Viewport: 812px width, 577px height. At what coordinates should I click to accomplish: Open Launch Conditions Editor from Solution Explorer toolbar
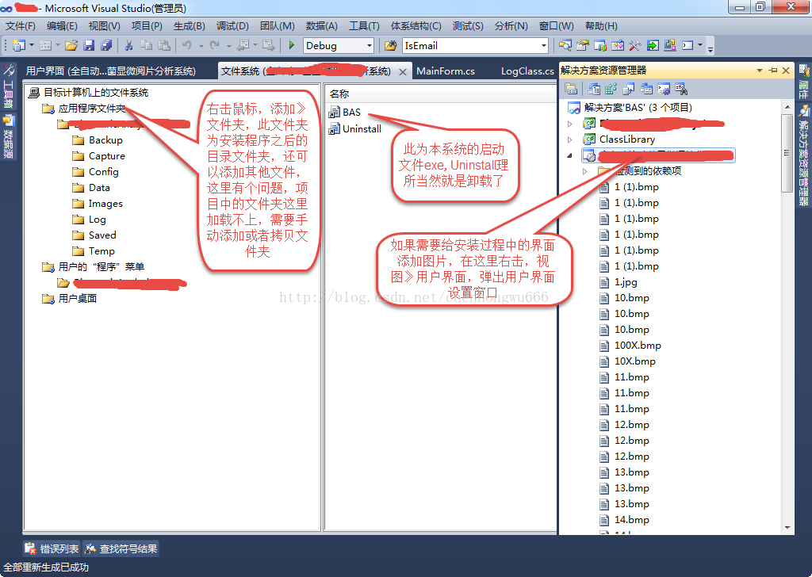(681, 89)
